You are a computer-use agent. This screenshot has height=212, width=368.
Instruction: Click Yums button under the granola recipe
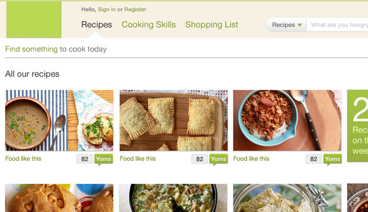pyautogui.click(x=333, y=159)
